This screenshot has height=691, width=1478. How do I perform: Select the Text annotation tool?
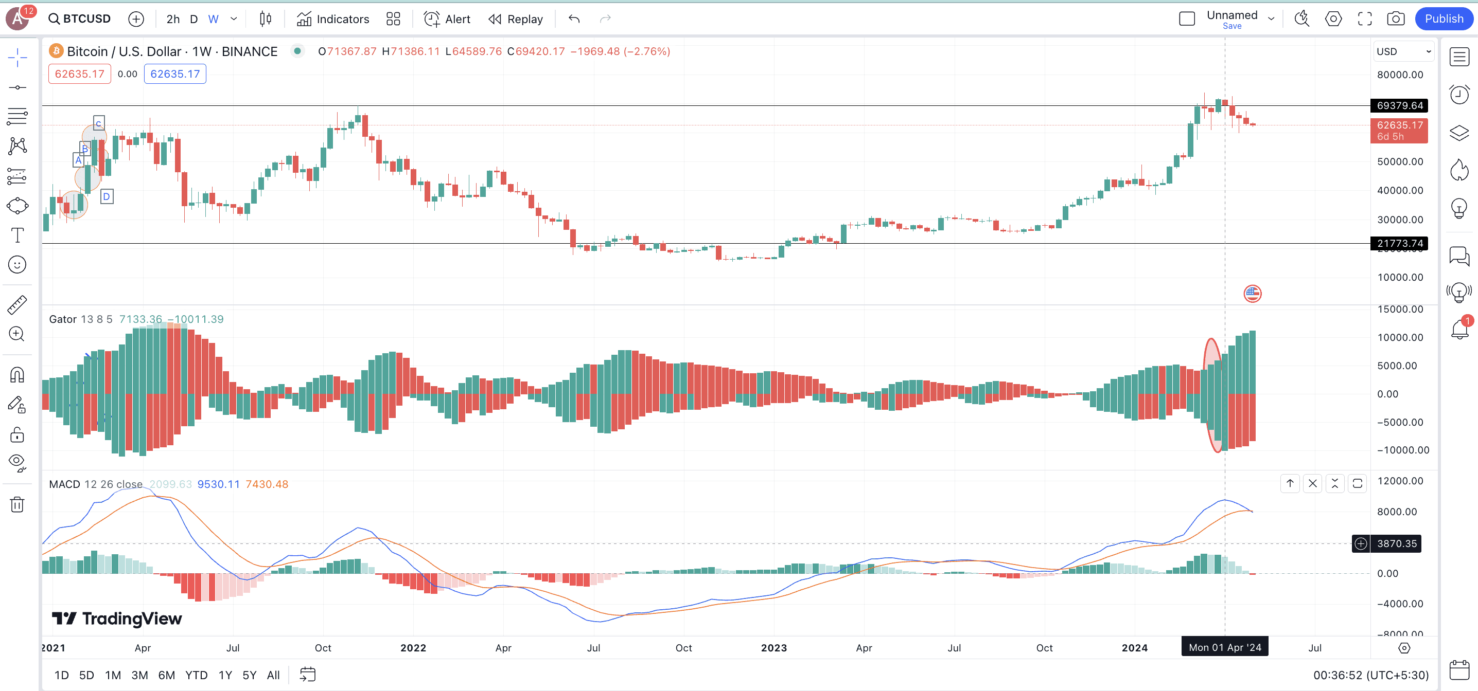pos(17,235)
